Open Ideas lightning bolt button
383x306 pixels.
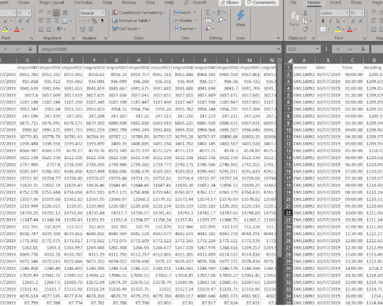tap(241, 18)
